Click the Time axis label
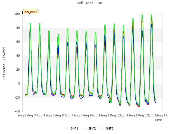Screen dimensions: 179x134 [158, 120]
